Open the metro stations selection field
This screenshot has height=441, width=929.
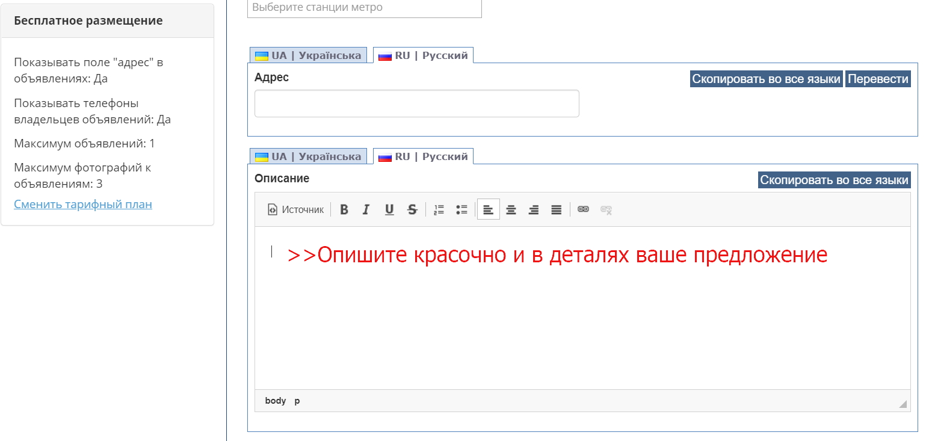(x=365, y=8)
